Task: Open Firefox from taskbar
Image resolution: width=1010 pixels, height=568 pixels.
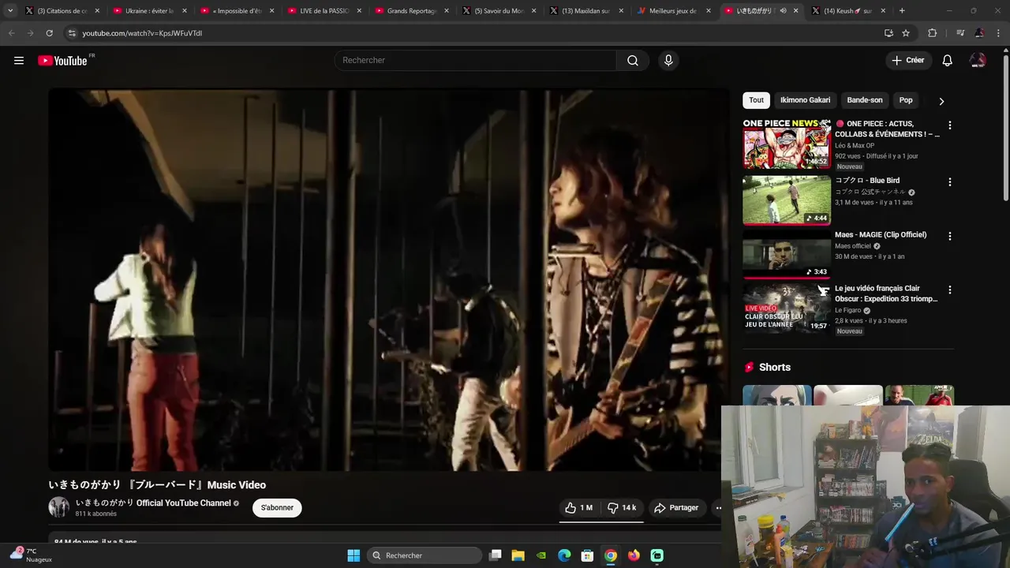Action: (x=634, y=555)
